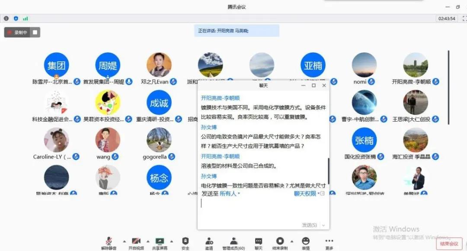Expand audio options arrow beside 解除静音
The image size is (467, 251).
click(125, 241)
